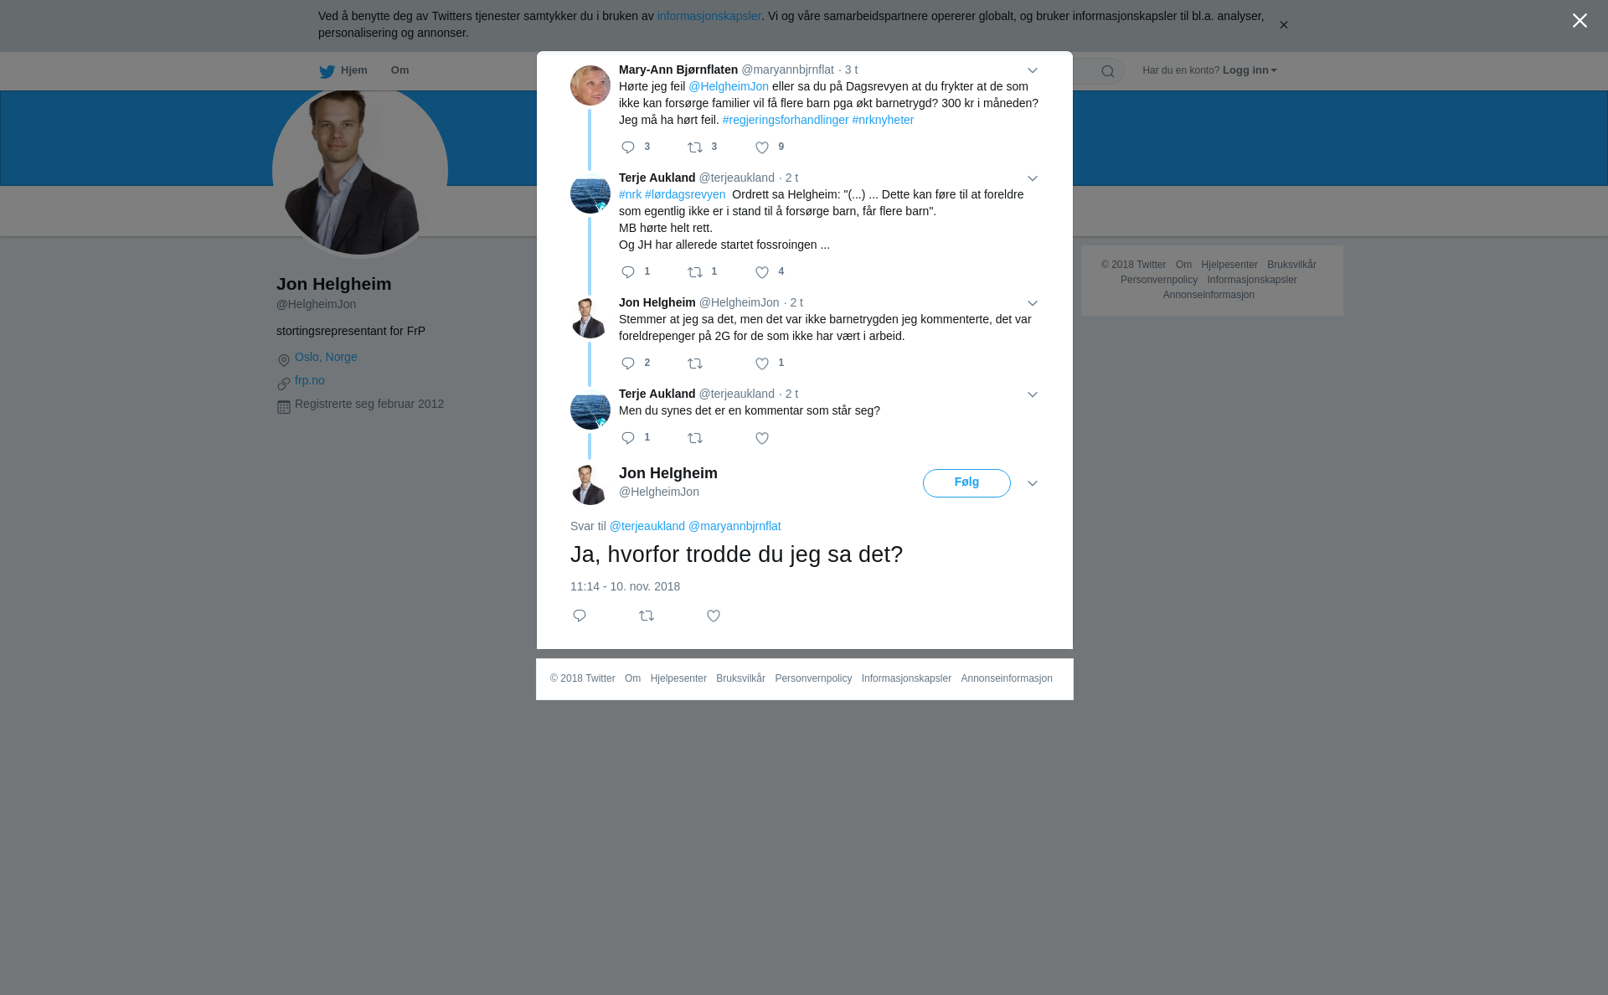Viewport: 1608px width, 995px height.
Task: Open the Om menu item in header
Action: [x=400, y=70]
